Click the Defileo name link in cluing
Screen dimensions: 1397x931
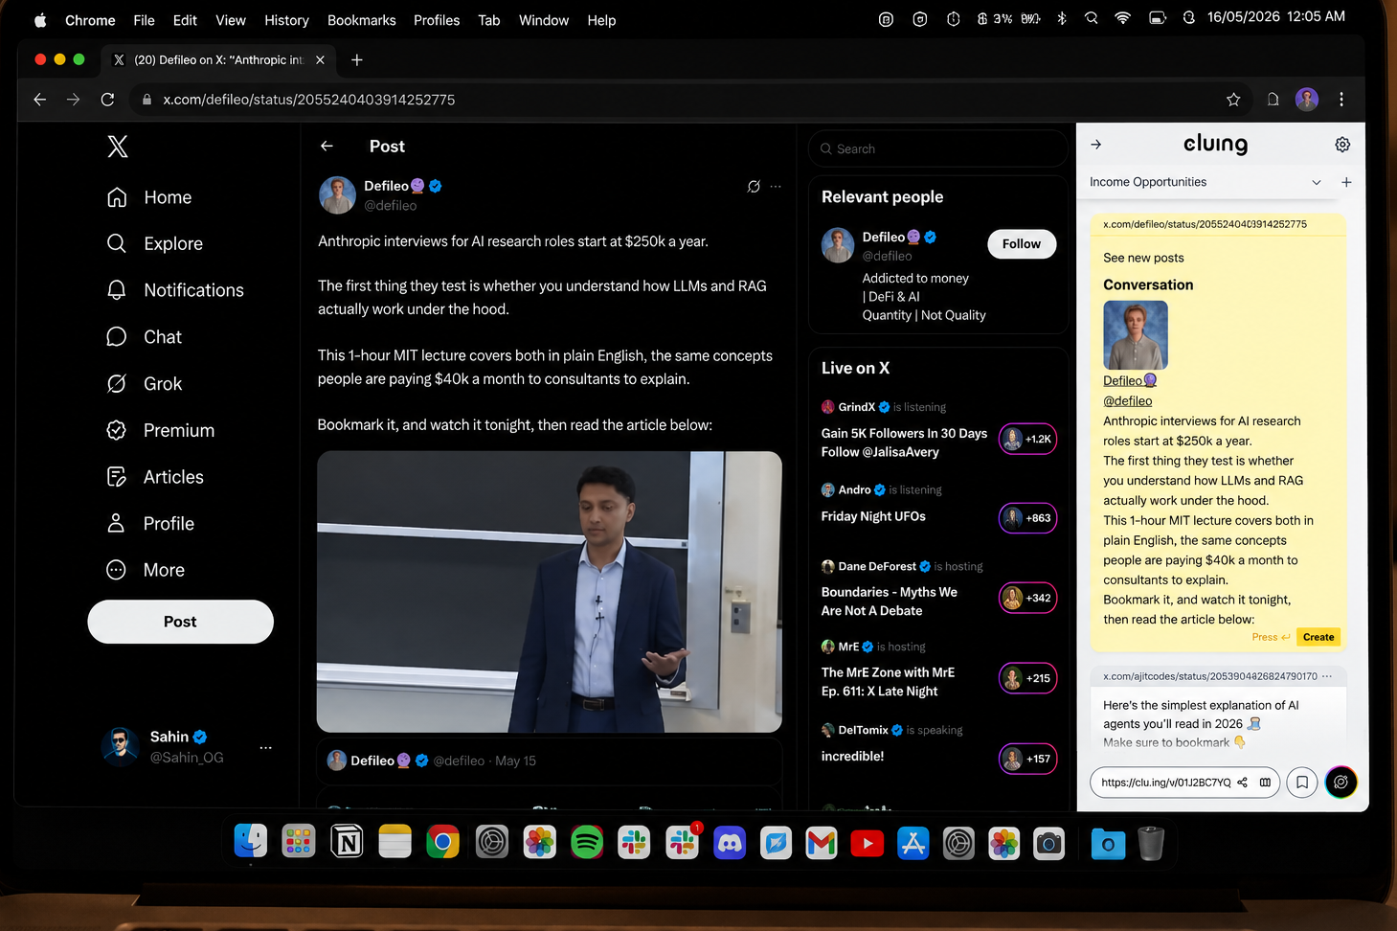tap(1130, 381)
